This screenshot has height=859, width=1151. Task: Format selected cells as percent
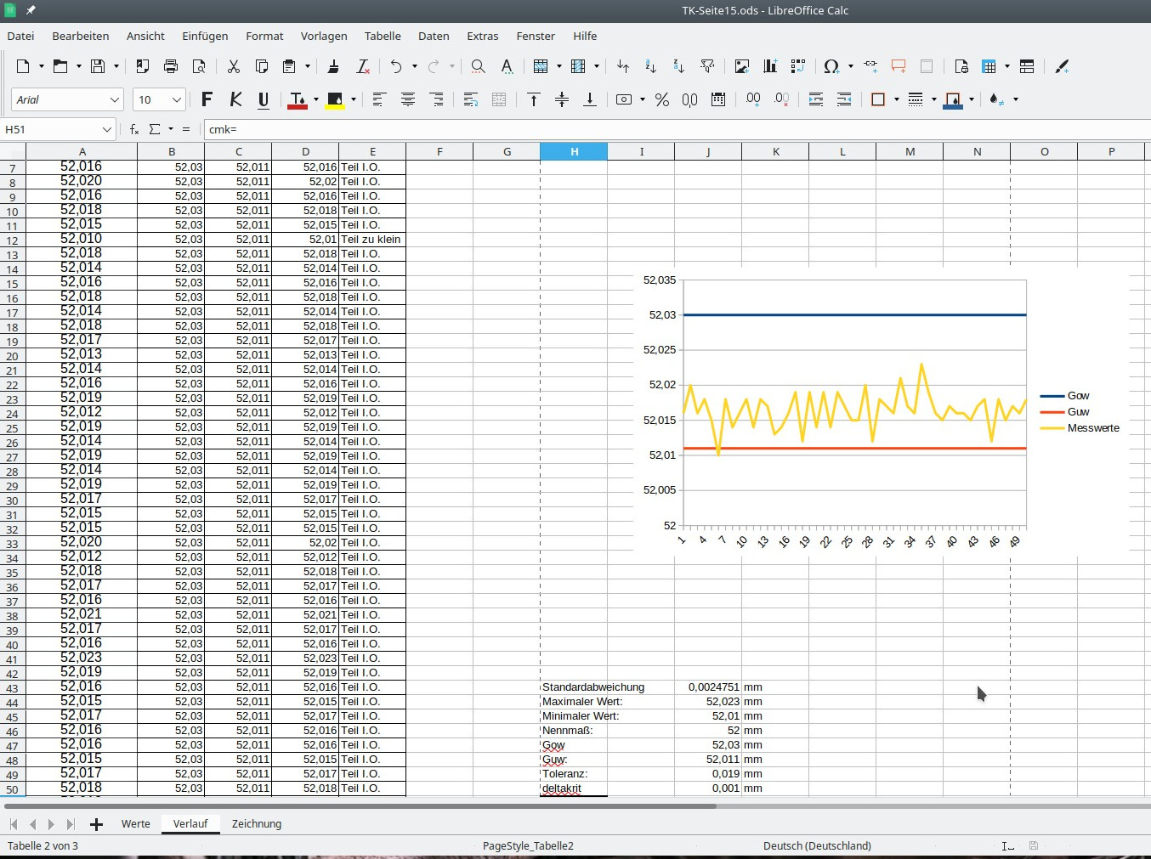tap(662, 99)
